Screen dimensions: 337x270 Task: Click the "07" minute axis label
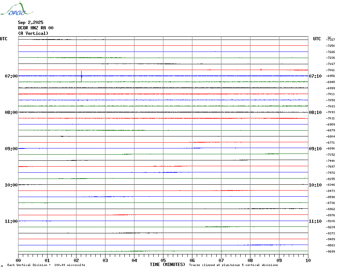tap(221, 261)
